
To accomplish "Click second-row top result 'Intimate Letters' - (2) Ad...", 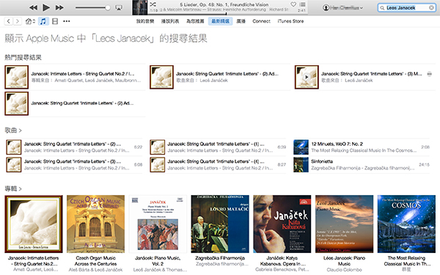I will coord(75,103).
